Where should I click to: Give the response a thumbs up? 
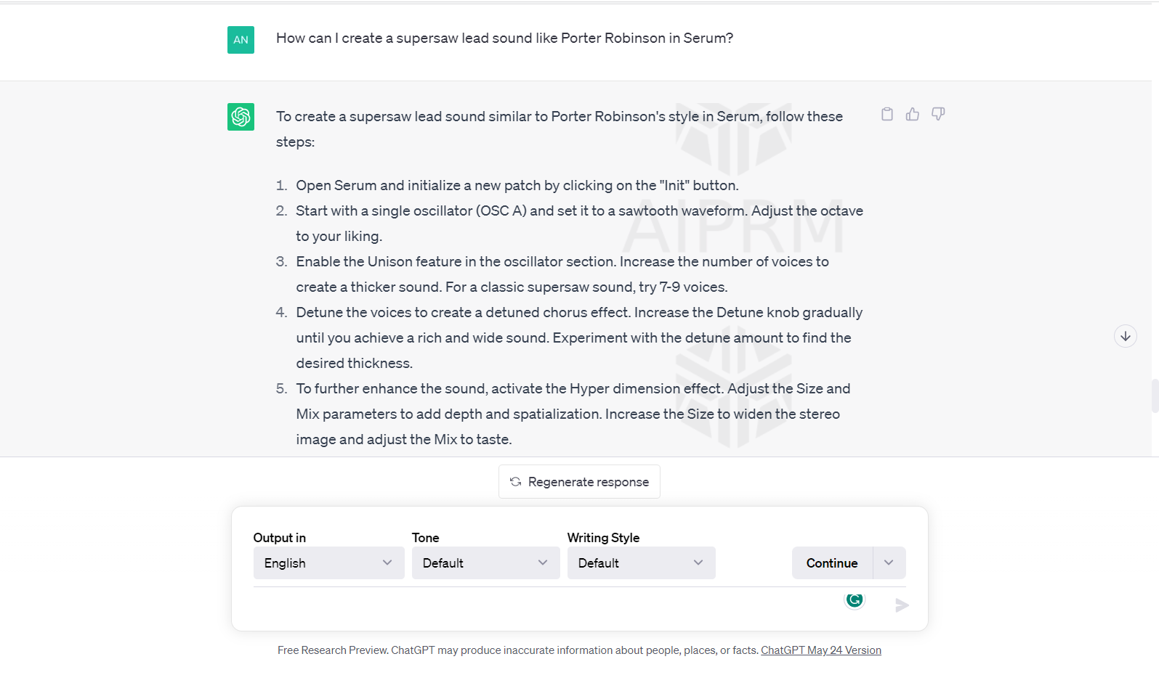pyautogui.click(x=913, y=114)
